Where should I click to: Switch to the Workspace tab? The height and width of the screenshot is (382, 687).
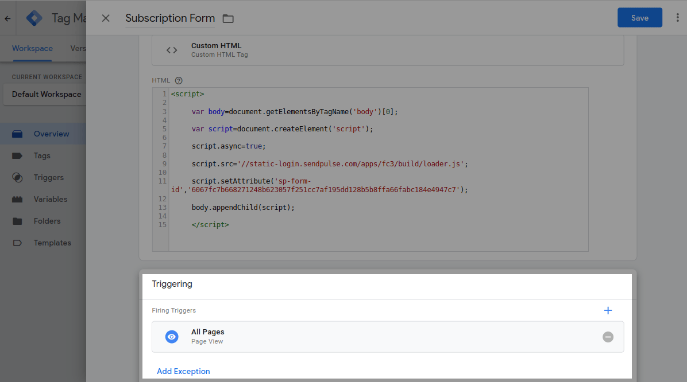pyautogui.click(x=32, y=49)
